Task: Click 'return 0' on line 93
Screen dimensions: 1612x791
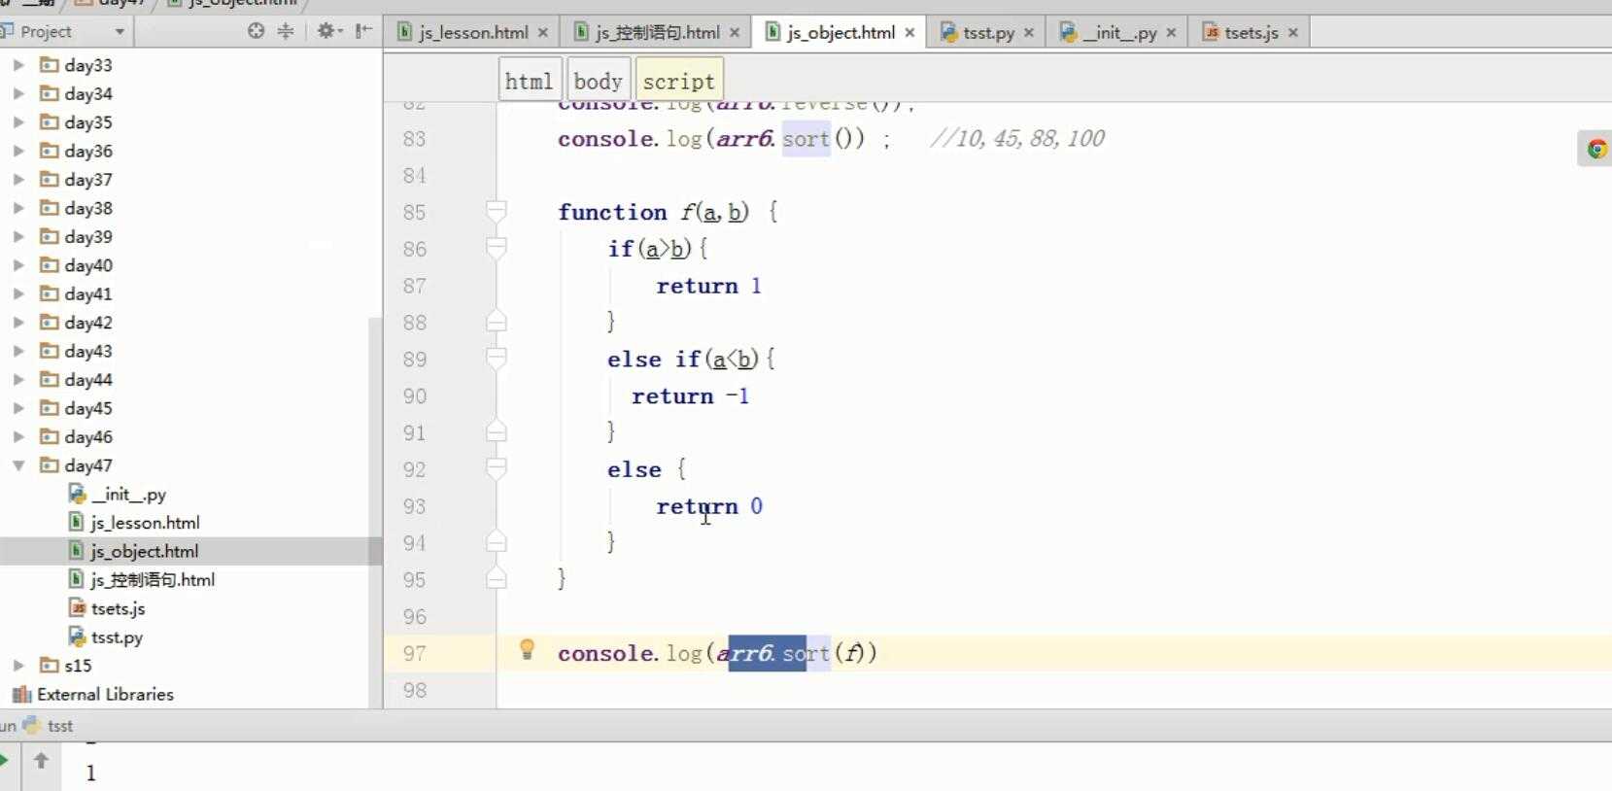Action: point(709,506)
